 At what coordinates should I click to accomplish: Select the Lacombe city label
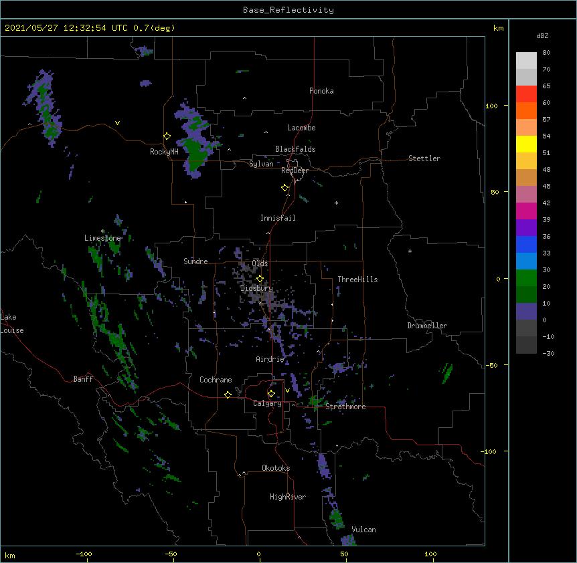301,128
